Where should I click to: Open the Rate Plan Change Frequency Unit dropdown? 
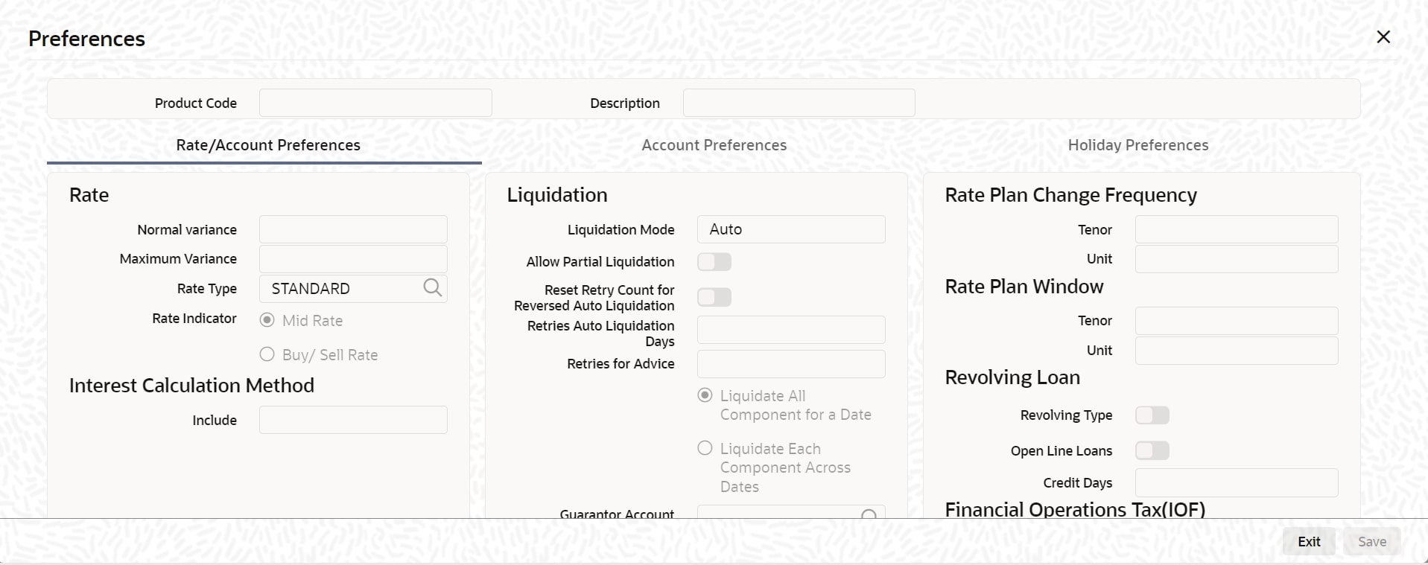1236,259
